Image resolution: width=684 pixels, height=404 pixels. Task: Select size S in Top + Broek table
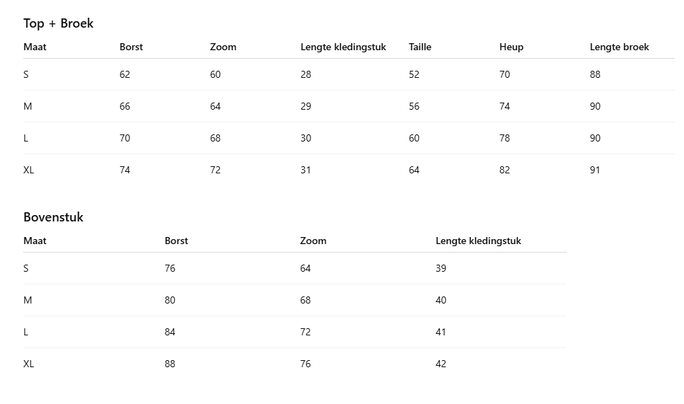click(x=26, y=74)
